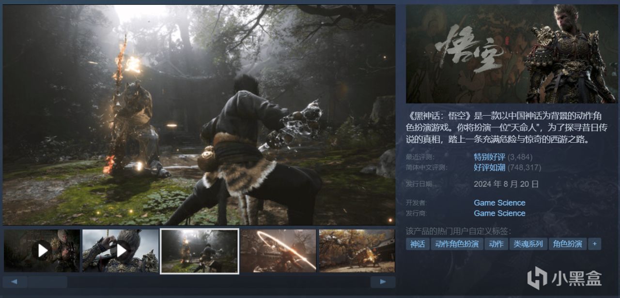Select the 神话 tag
This screenshot has height=298, width=620.
pos(418,244)
